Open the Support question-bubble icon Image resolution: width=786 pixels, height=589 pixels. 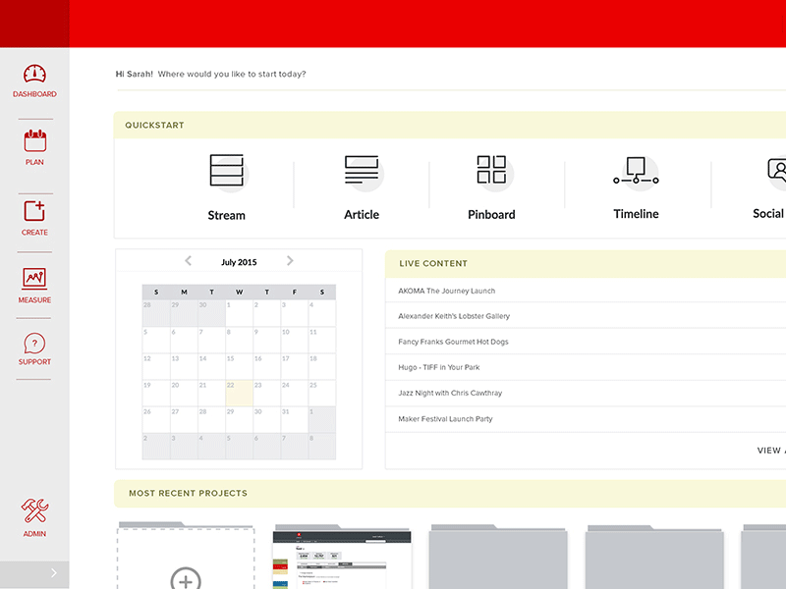(x=34, y=343)
